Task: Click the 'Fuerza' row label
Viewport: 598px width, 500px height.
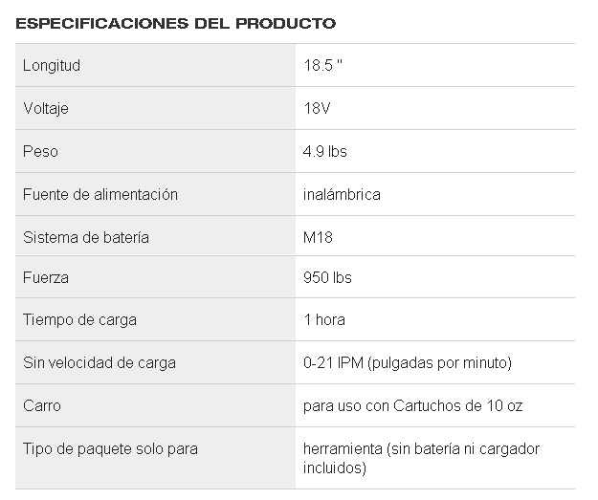Action: pyautogui.click(x=45, y=278)
